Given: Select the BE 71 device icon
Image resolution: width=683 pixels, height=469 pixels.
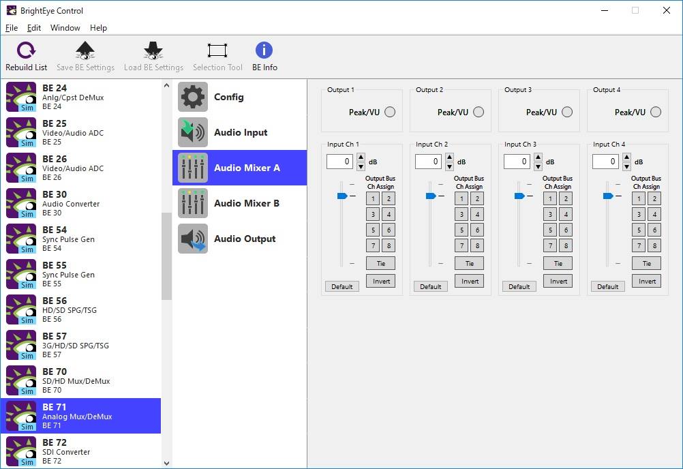Looking at the screenshot, I should point(21,416).
